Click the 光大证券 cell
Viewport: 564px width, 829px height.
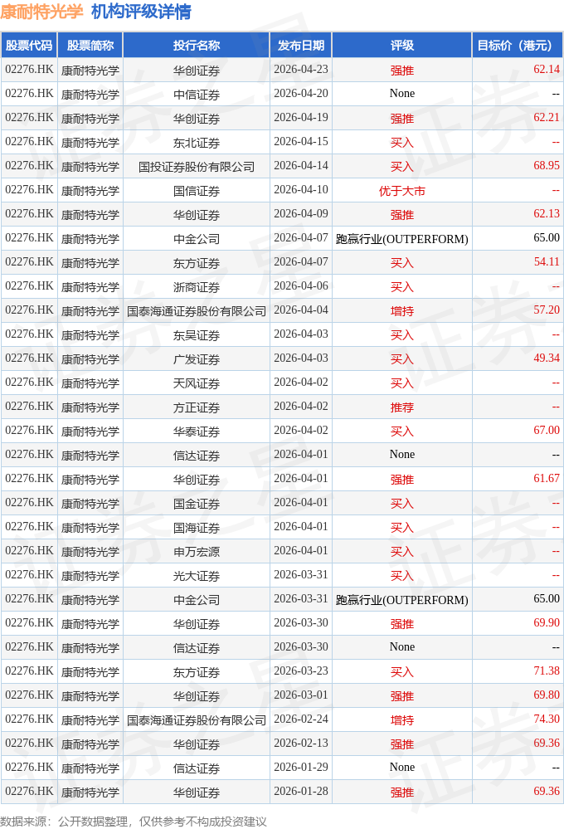pyautogui.click(x=196, y=575)
